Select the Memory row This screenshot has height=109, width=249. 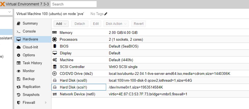click(150, 33)
